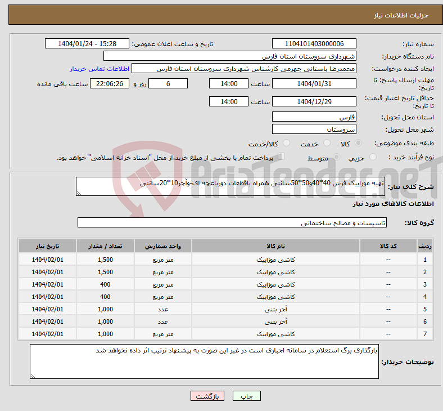Click the ردیف column header
Screen dimensions: 443x411
[424, 246]
